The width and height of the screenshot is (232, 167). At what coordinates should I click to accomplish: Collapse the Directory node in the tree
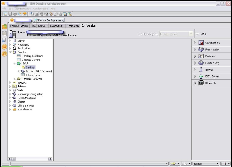pyautogui.click(x=10, y=52)
